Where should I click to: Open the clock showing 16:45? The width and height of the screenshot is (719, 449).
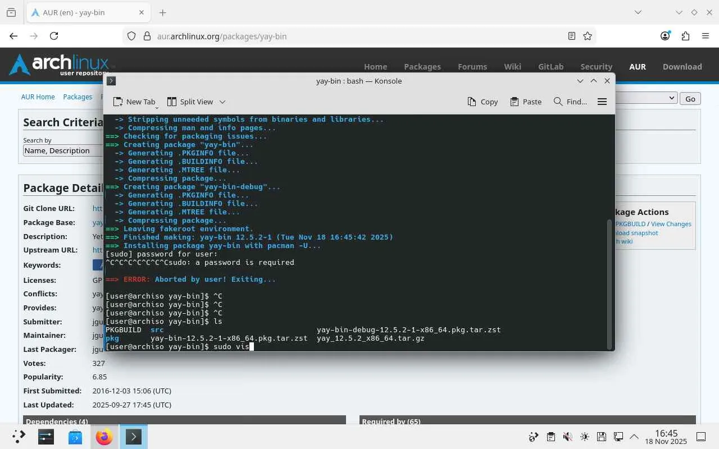coord(666,437)
